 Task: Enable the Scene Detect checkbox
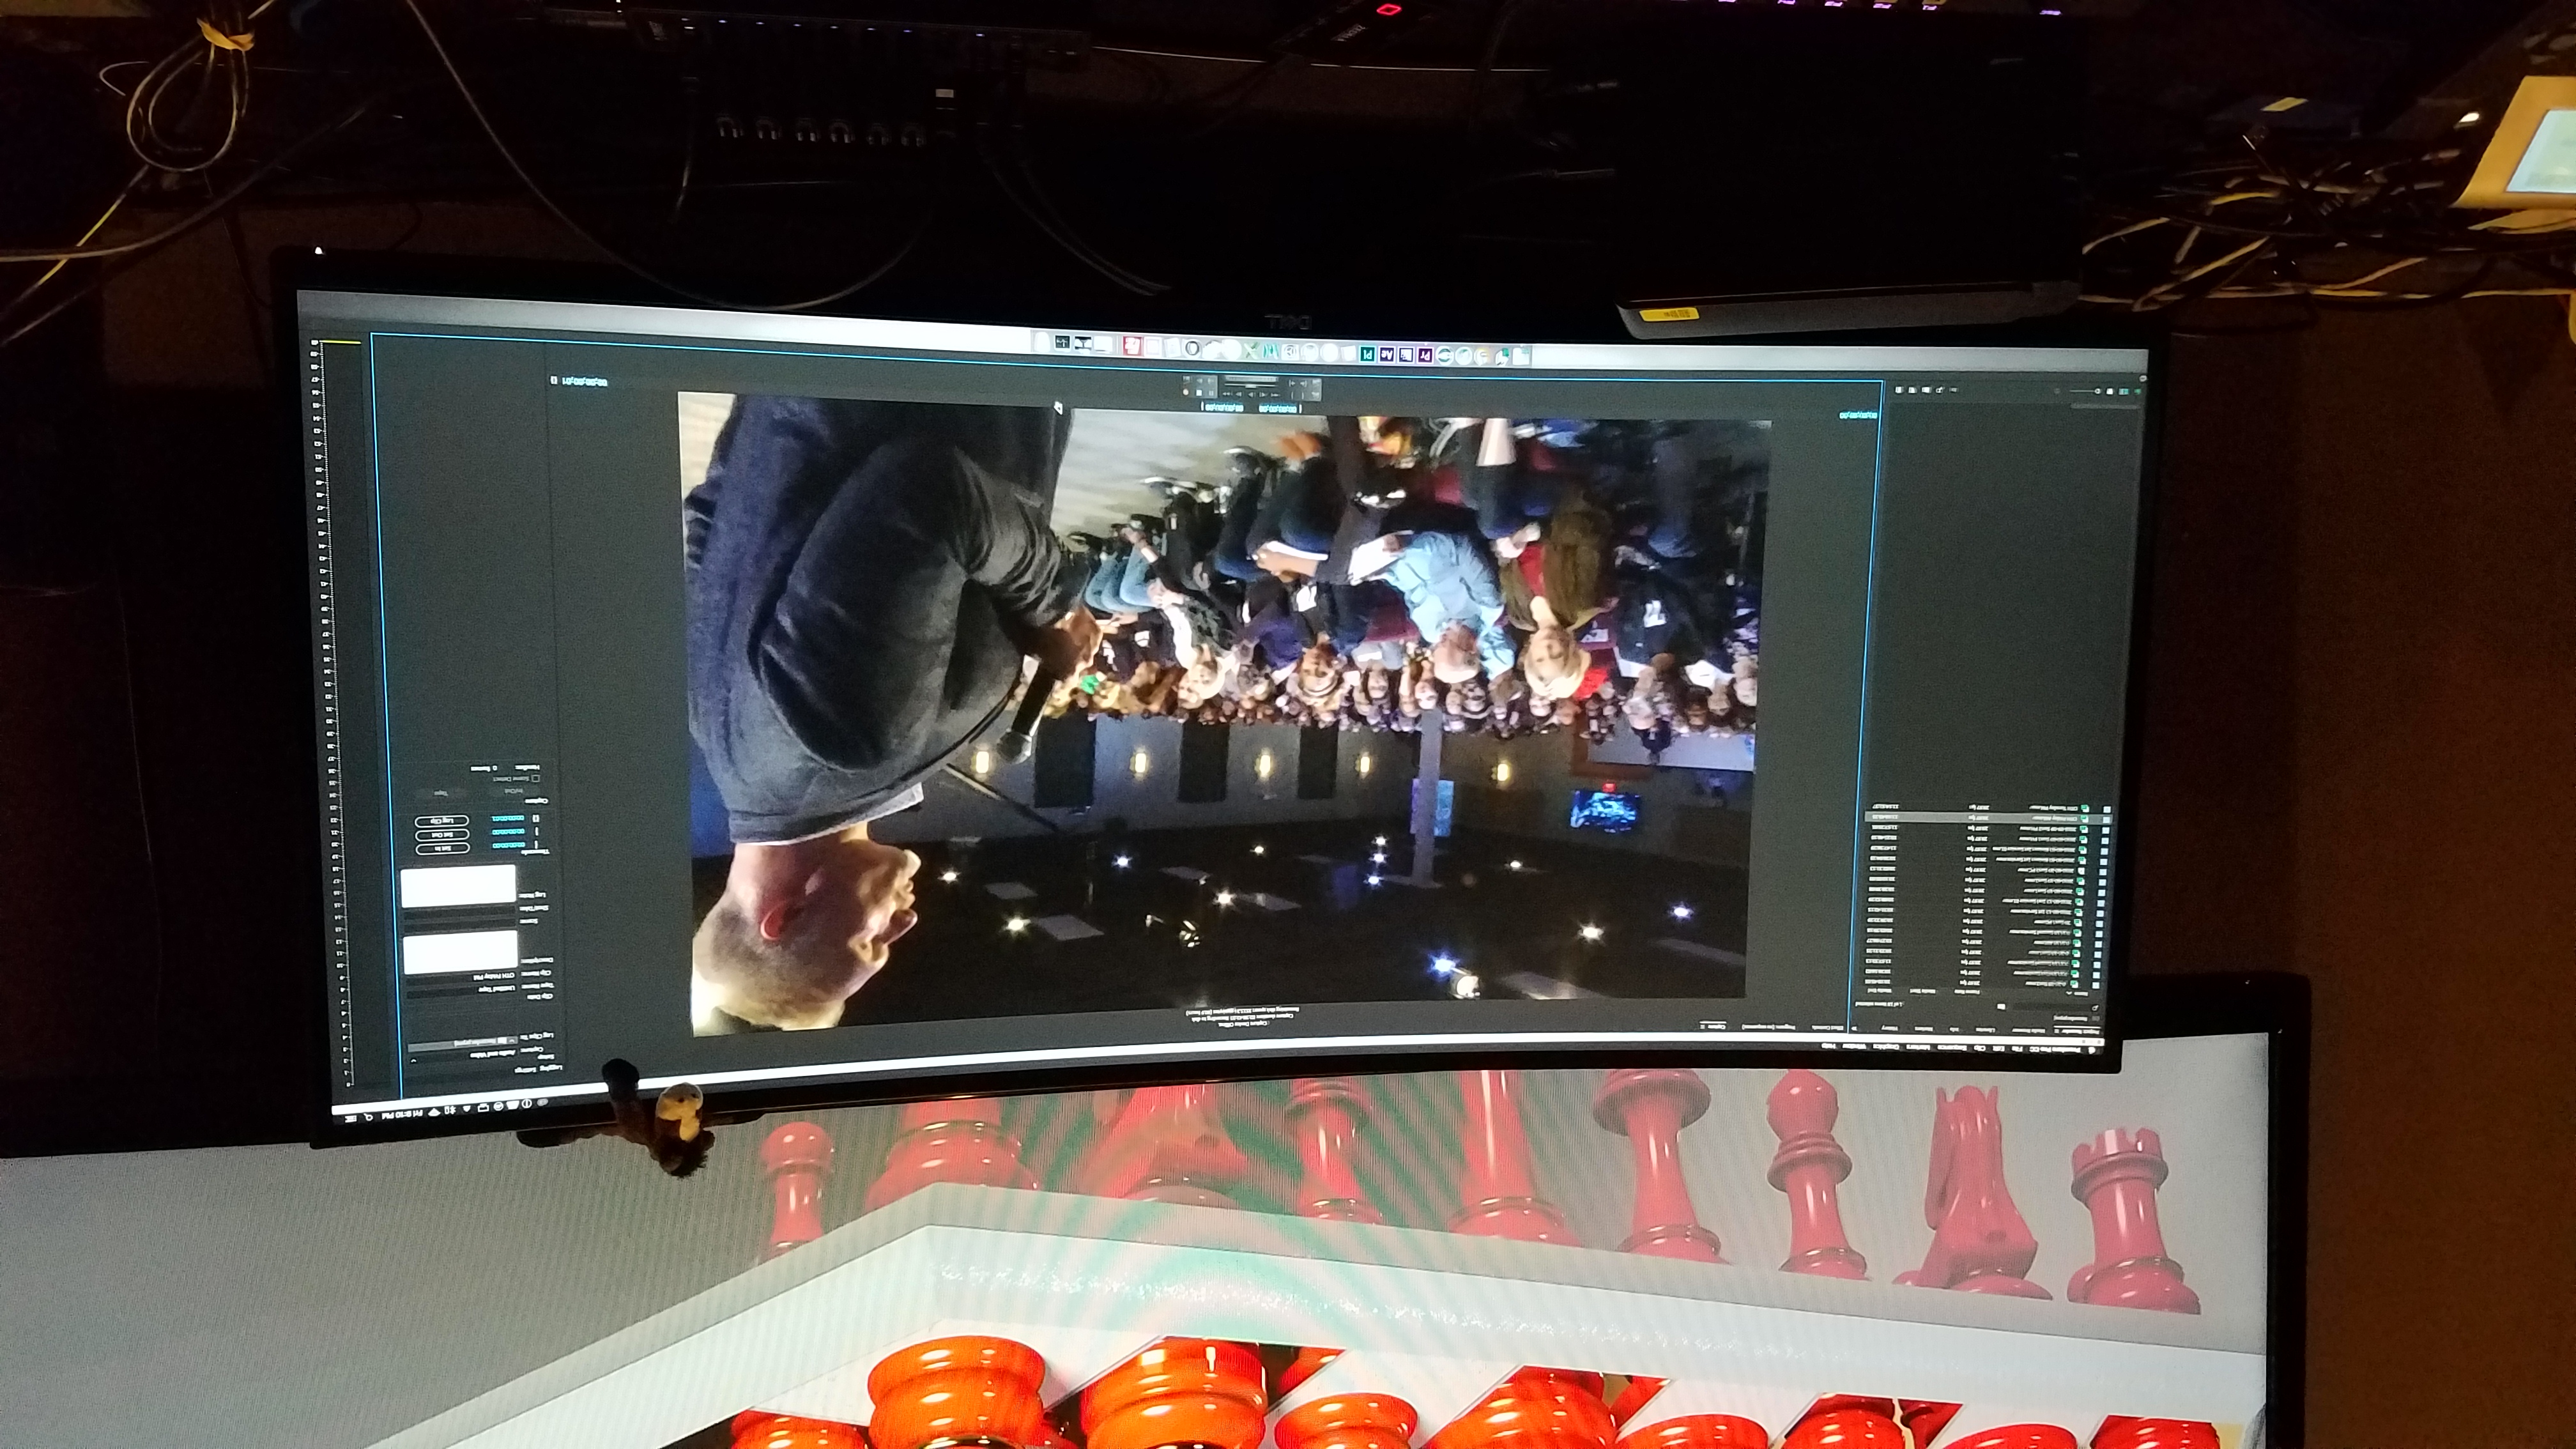point(536,779)
